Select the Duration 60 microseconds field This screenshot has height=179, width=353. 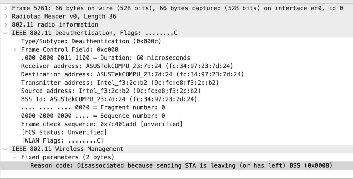(x=105, y=58)
